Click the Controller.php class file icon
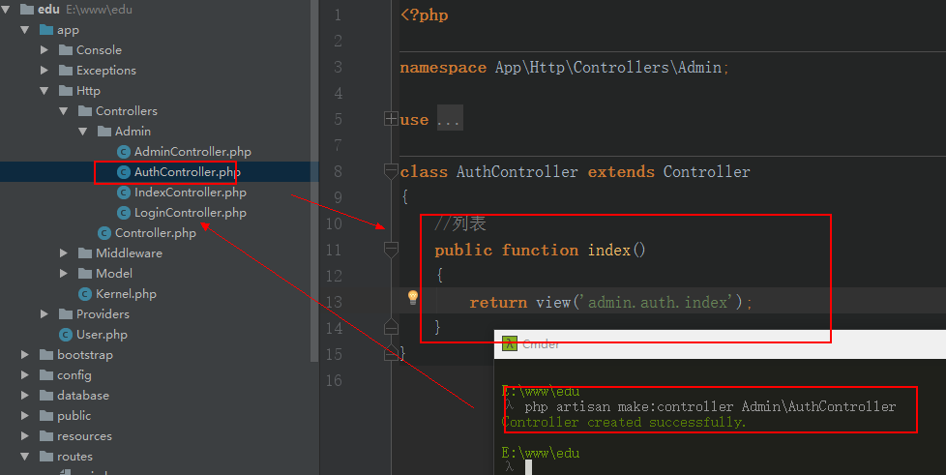The width and height of the screenshot is (946, 475). point(103,233)
